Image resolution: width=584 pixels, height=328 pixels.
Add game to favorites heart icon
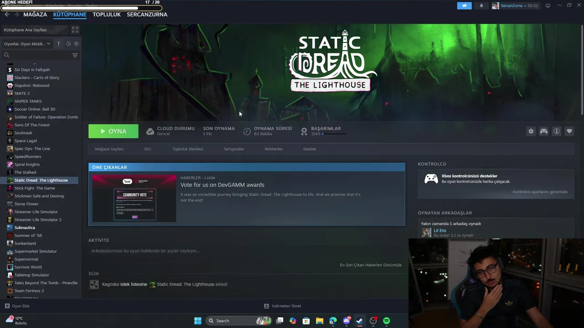(x=569, y=131)
